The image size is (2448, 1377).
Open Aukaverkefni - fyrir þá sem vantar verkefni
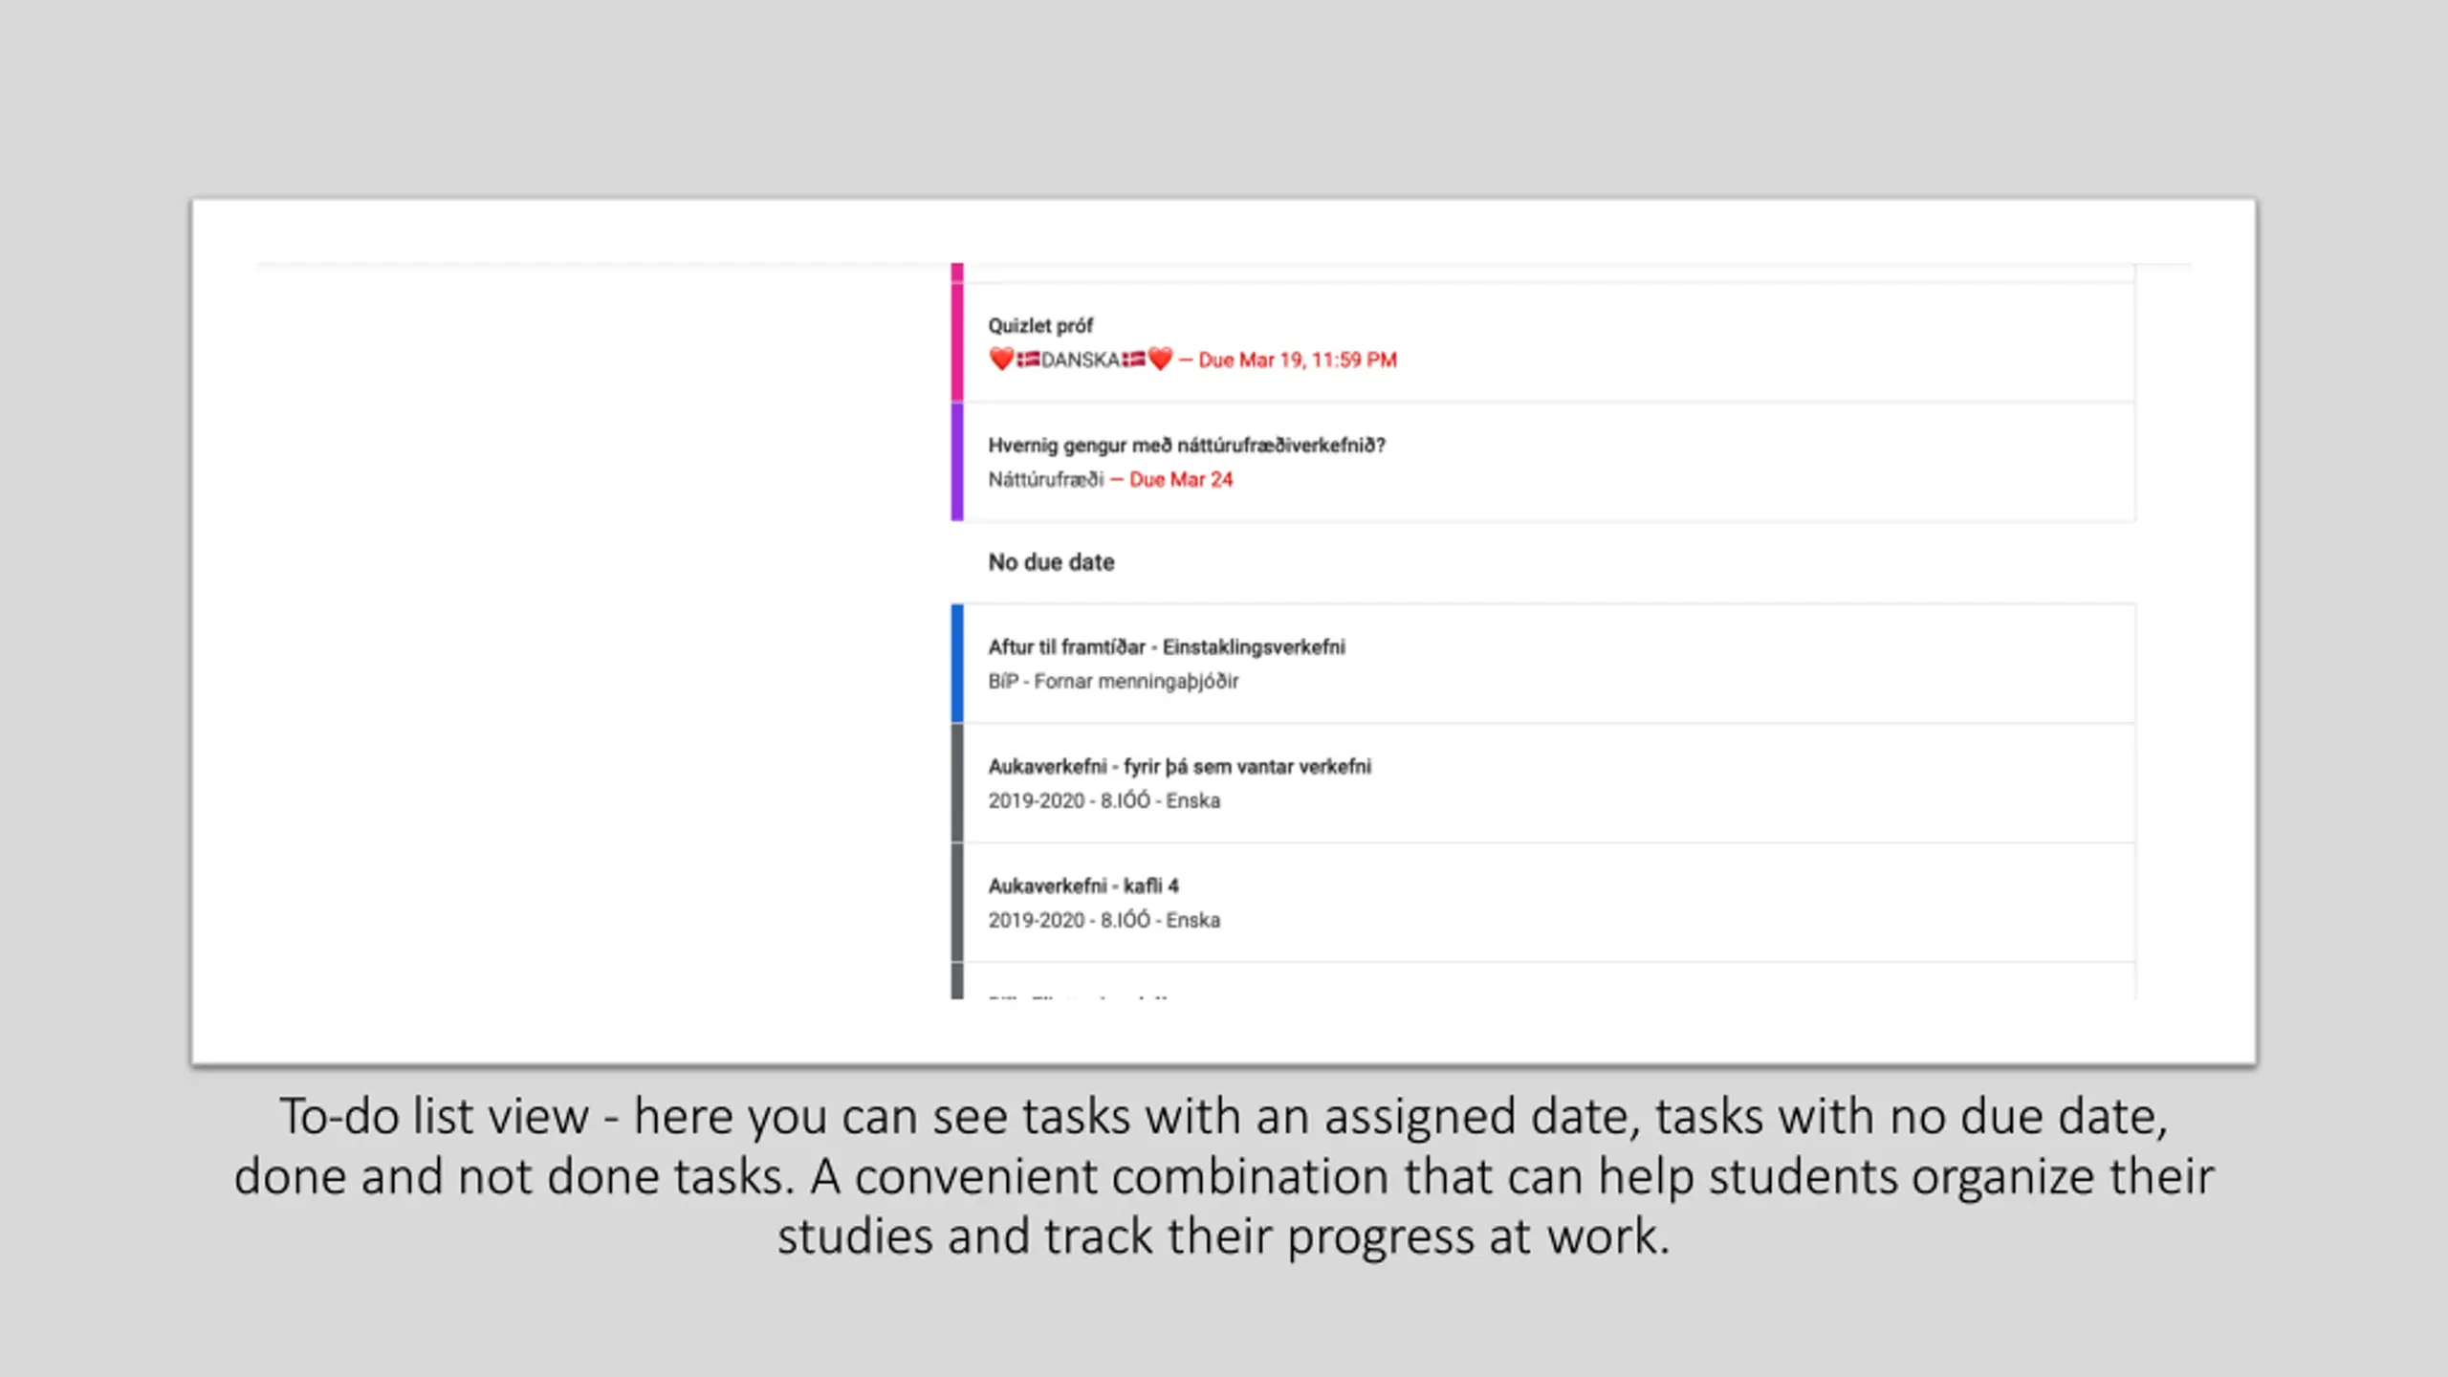[x=1179, y=767]
